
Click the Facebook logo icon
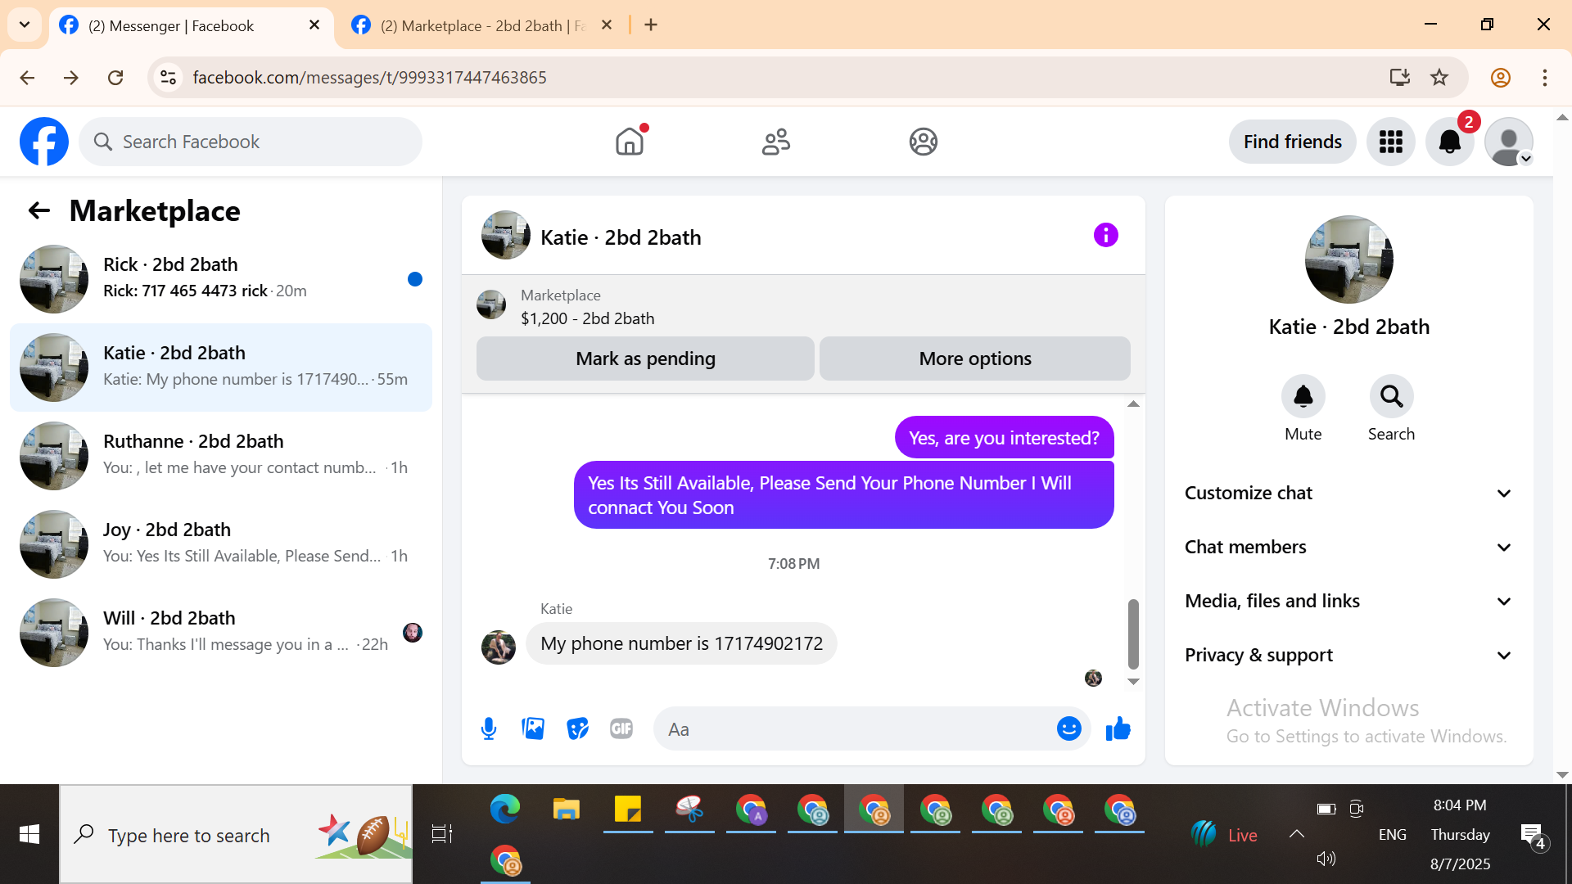click(x=44, y=142)
